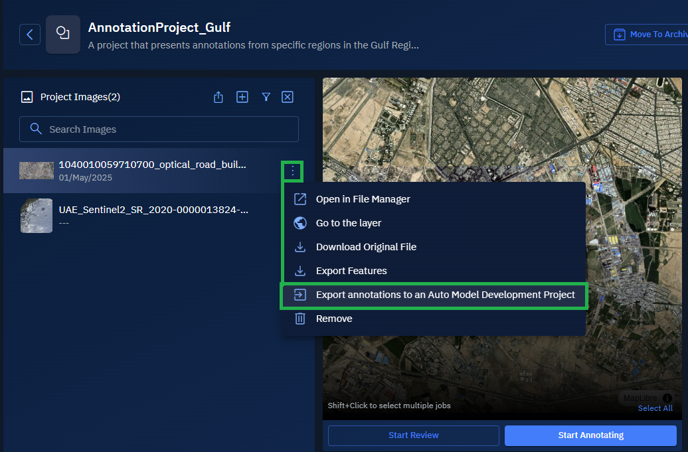
Task: Open three-dot menu for first image
Action: point(293,172)
